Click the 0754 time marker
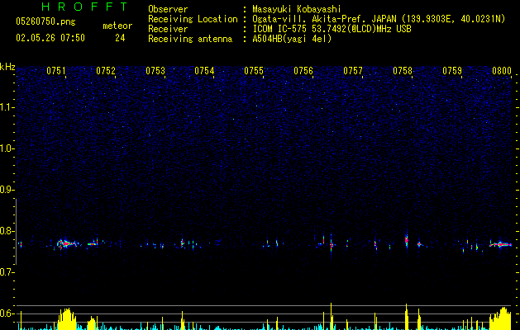The height and width of the screenshot is (330, 520). (204, 71)
